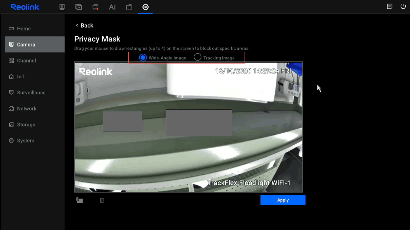Open Camera settings in the sidebar

pyautogui.click(x=35, y=45)
